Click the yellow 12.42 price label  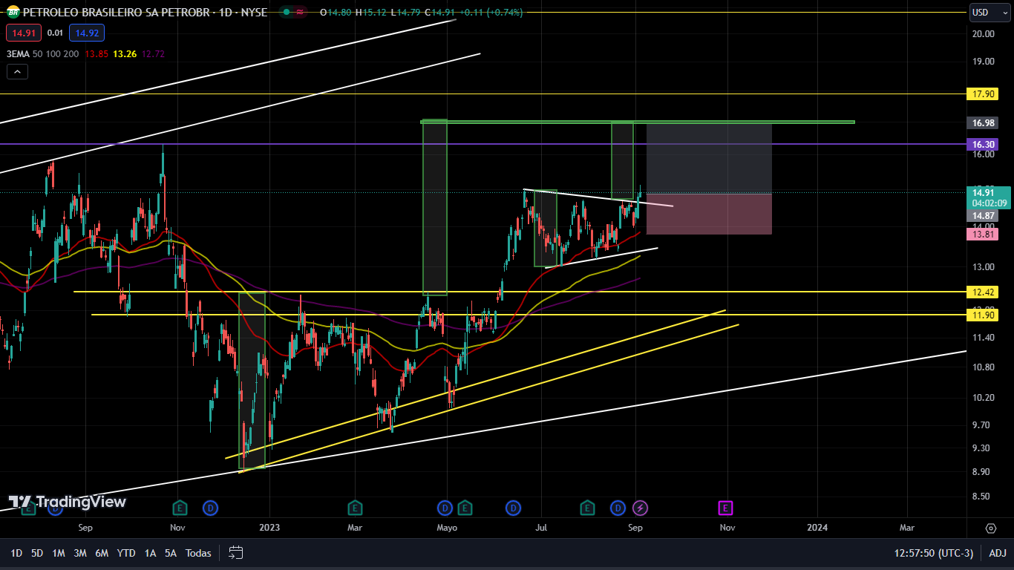click(984, 292)
